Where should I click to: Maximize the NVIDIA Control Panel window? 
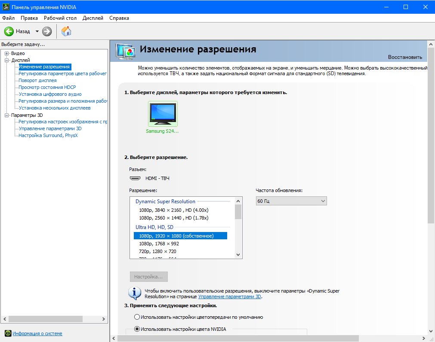[x=406, y=7]
